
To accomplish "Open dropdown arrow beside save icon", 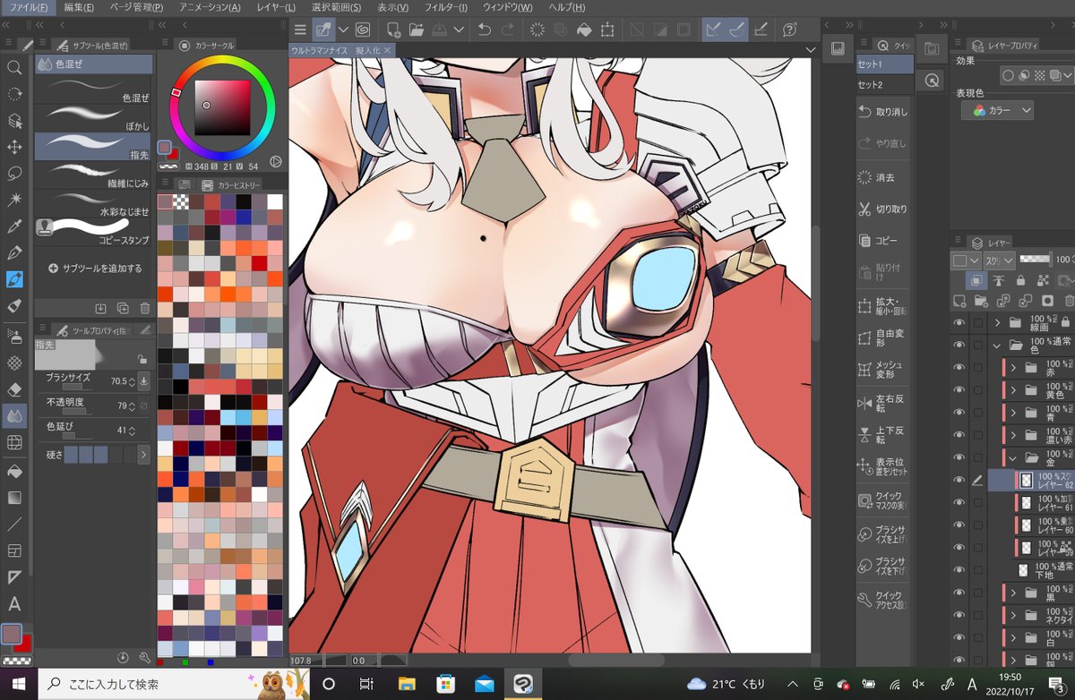I will pos(459,30).
